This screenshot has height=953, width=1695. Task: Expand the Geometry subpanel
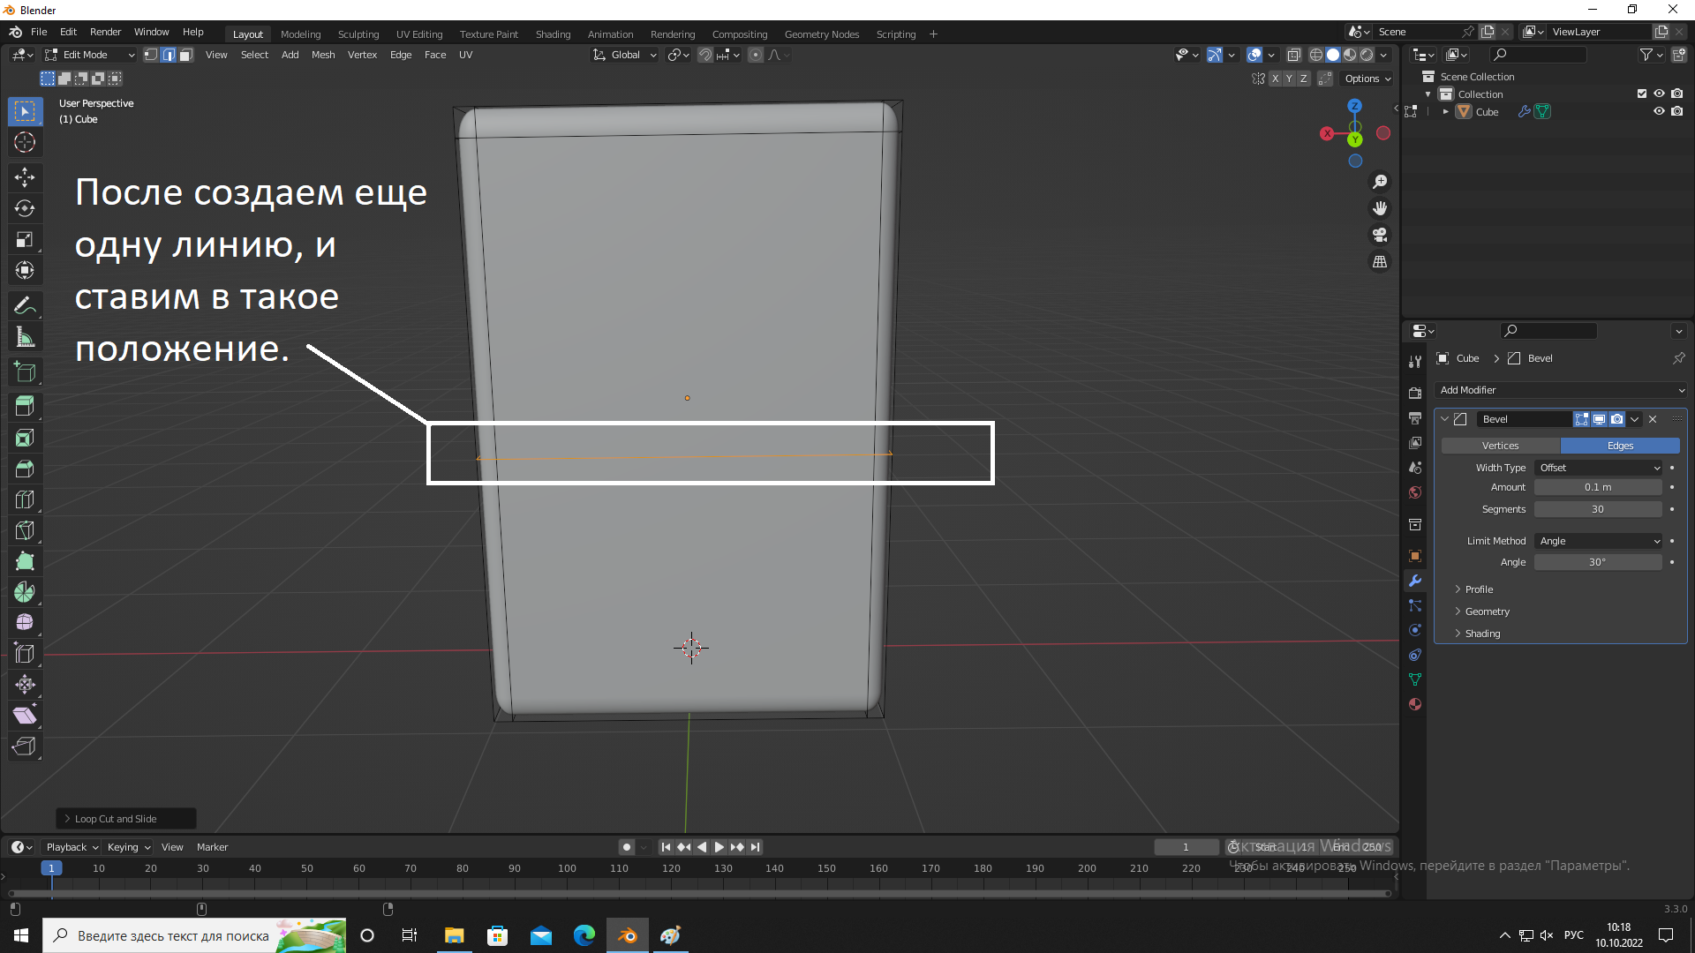pyautogui.click(x=1487, y=612)
